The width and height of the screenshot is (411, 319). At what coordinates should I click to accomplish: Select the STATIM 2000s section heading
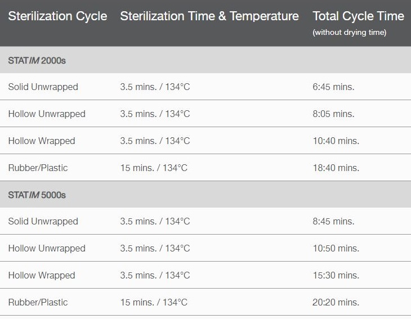(37, 60)
